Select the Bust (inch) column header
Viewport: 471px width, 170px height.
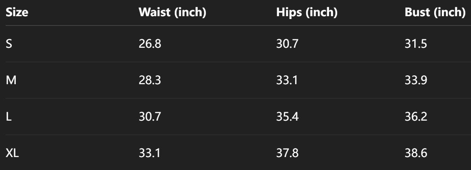coord(435,13)
